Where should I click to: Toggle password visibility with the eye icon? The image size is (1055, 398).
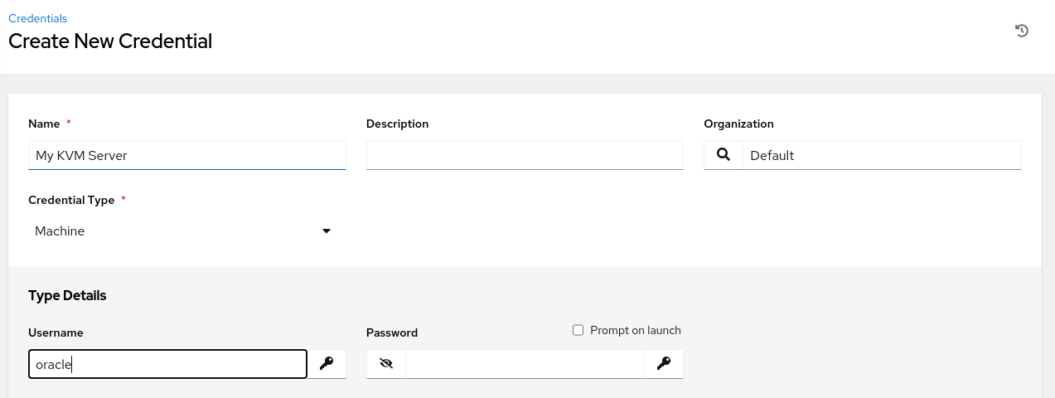tap(385, 363)
